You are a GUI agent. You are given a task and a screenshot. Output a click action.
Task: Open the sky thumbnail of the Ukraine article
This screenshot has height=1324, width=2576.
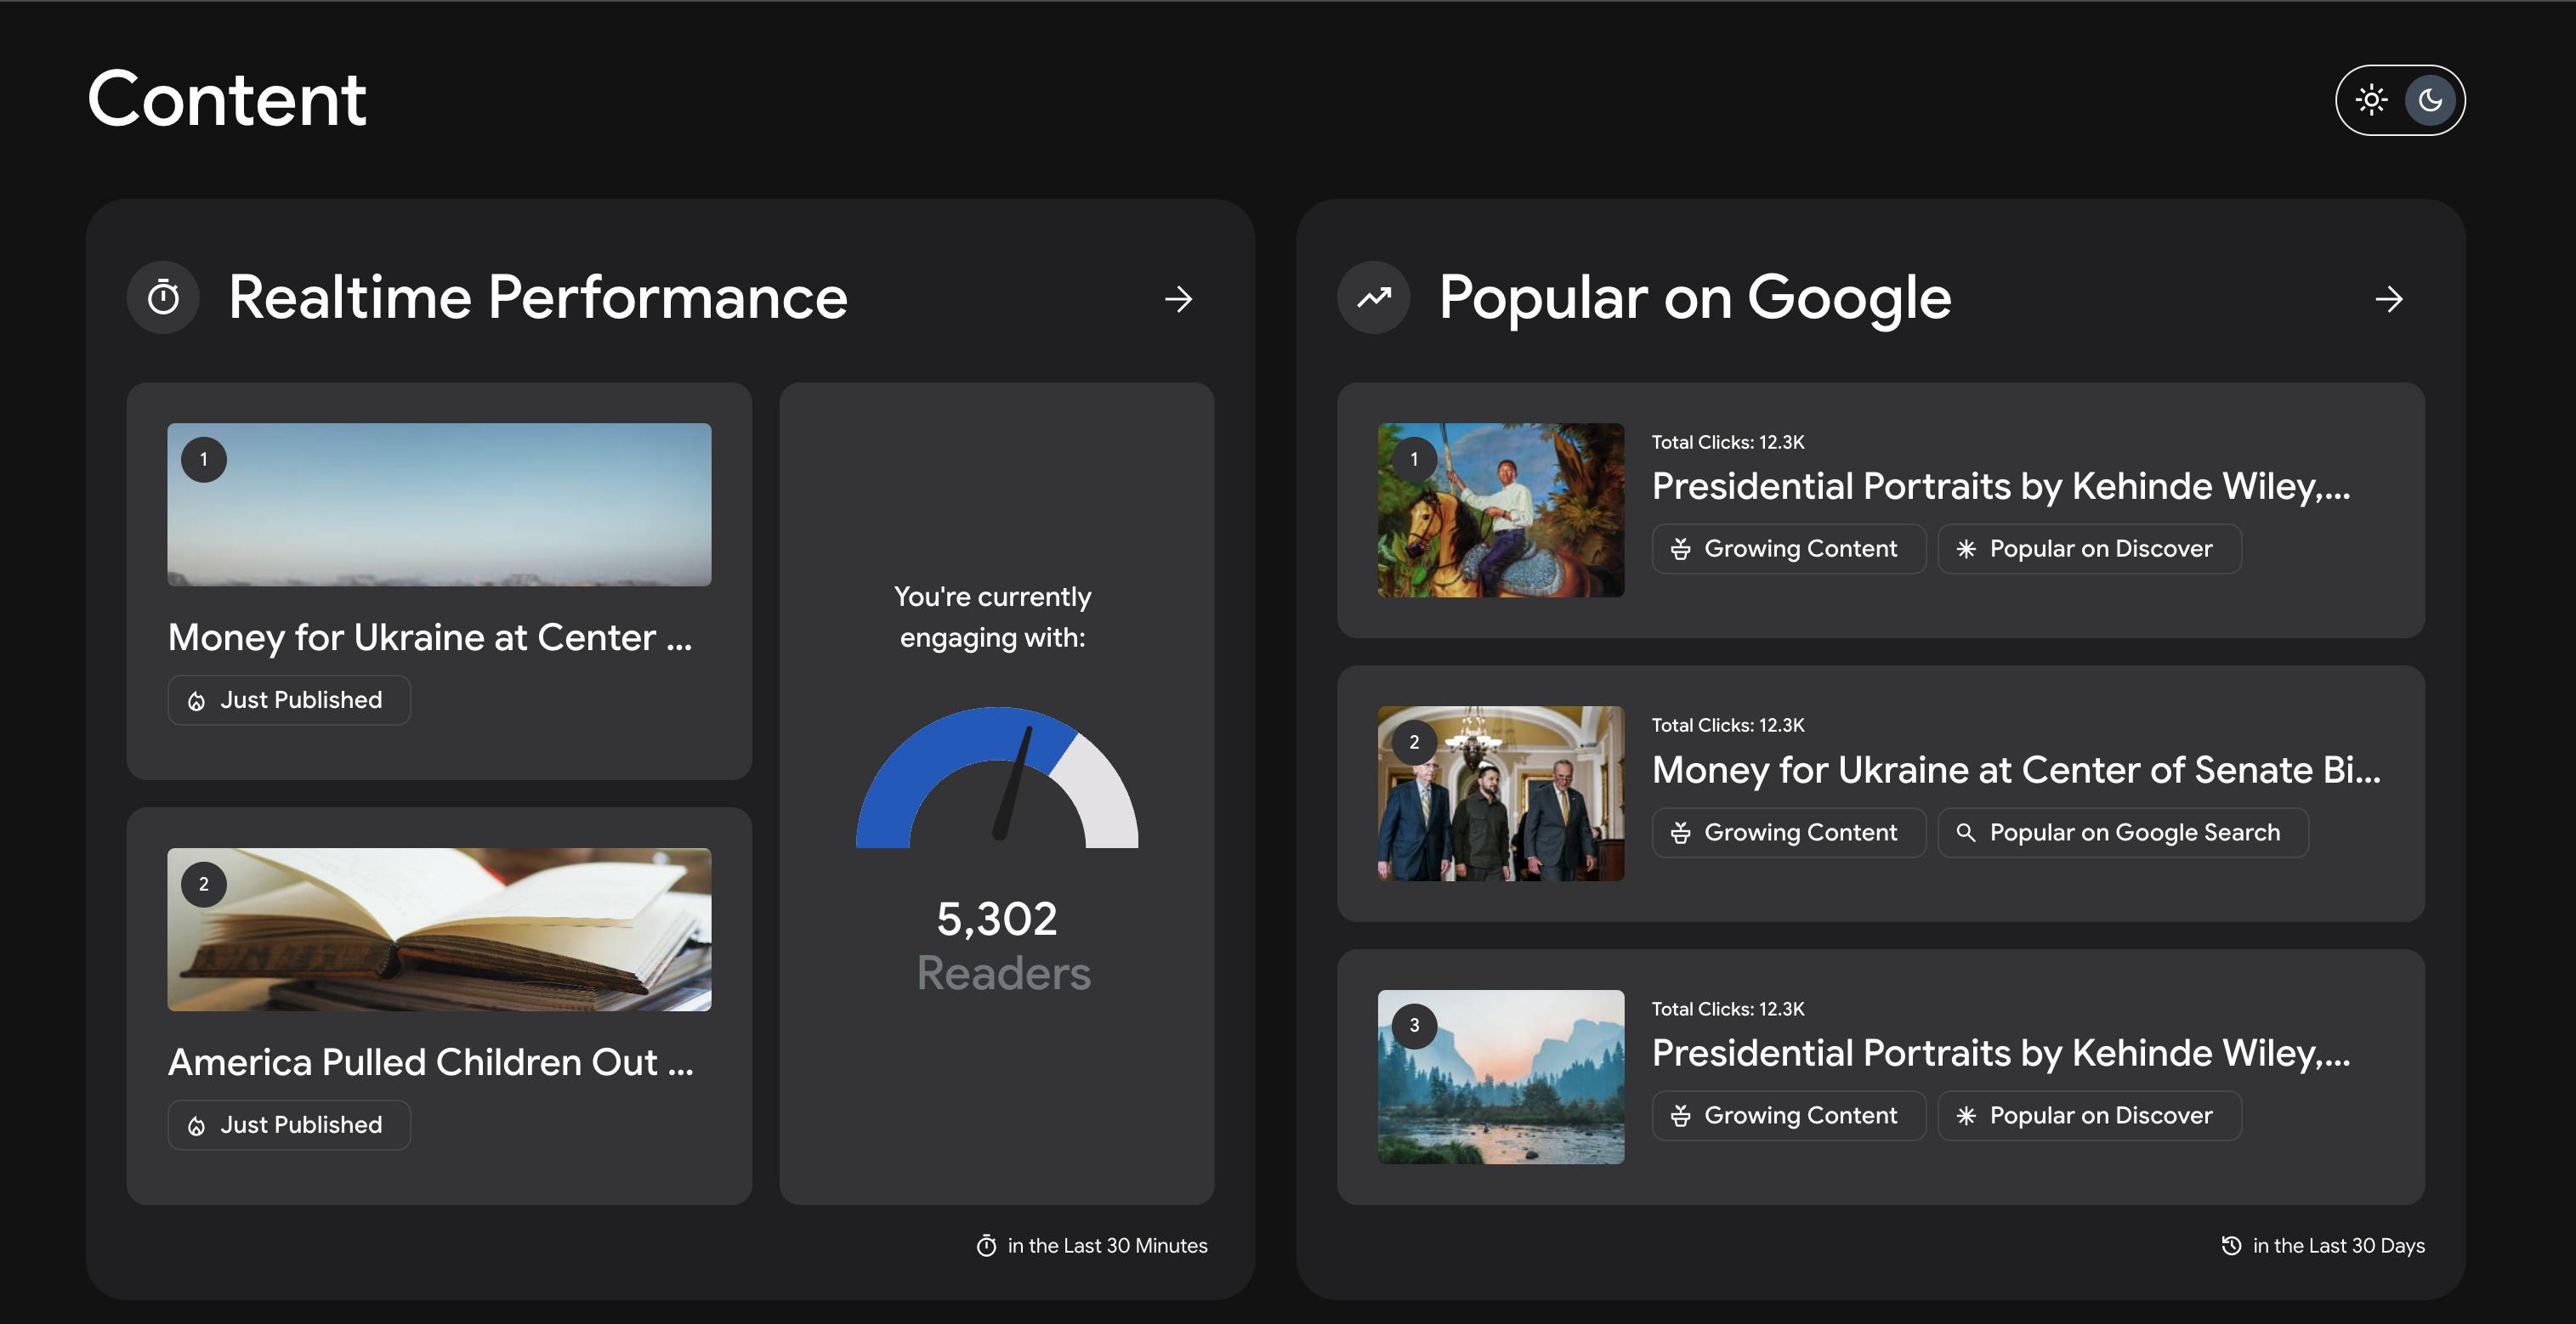coord(439,505)
